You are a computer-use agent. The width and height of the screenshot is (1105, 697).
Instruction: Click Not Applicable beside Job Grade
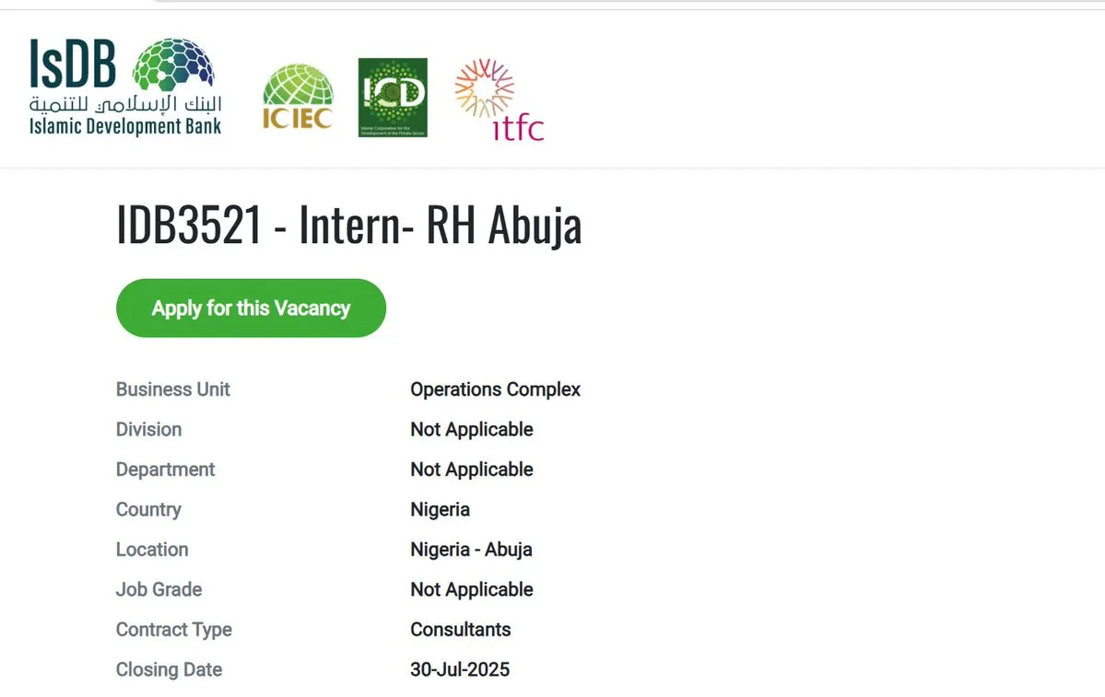click(471, 589)
